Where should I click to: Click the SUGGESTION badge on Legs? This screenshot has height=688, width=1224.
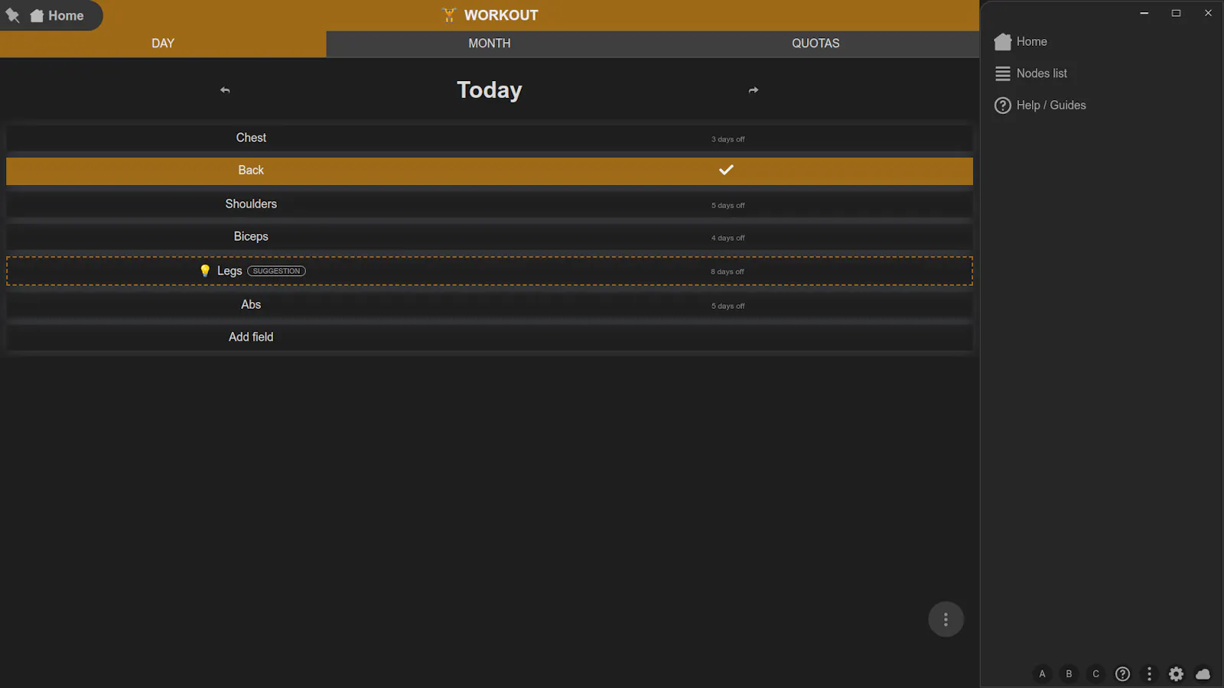[276, 271]
